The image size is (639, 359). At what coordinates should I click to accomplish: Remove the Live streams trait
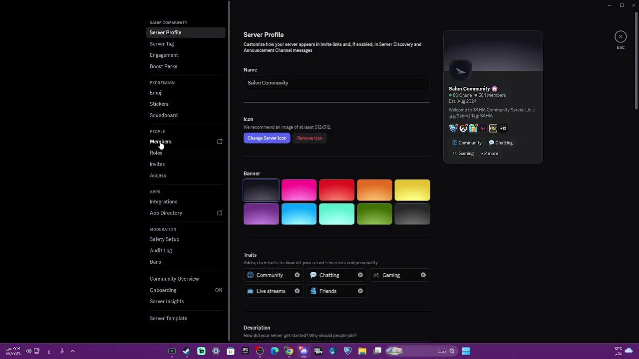[x=297, y=291]
